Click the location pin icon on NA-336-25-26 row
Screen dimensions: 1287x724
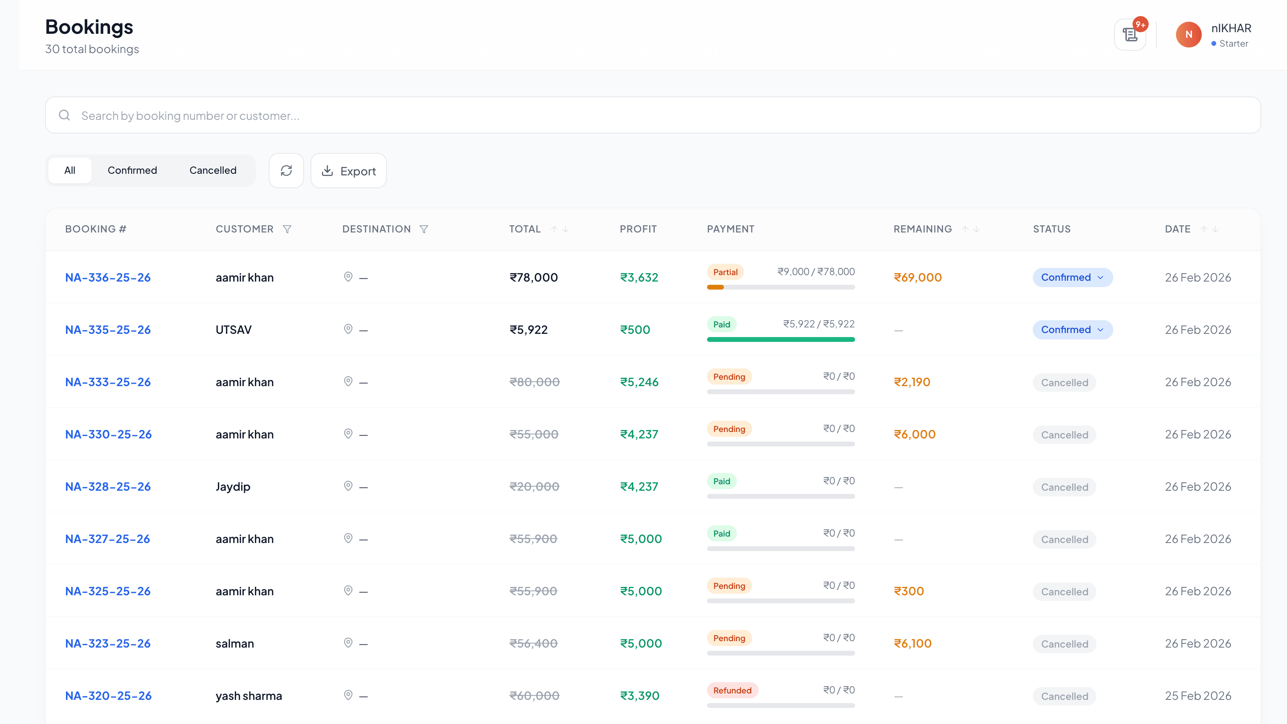point(348,277)
